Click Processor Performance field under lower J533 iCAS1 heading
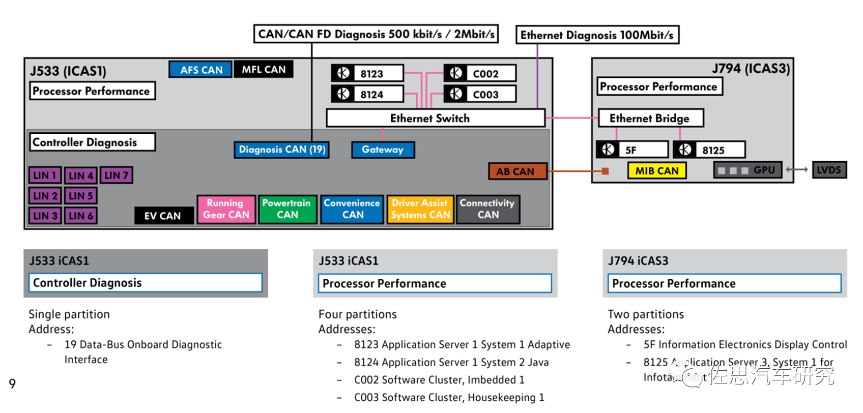The image size is (863, 413). click(x=435, y=283)
